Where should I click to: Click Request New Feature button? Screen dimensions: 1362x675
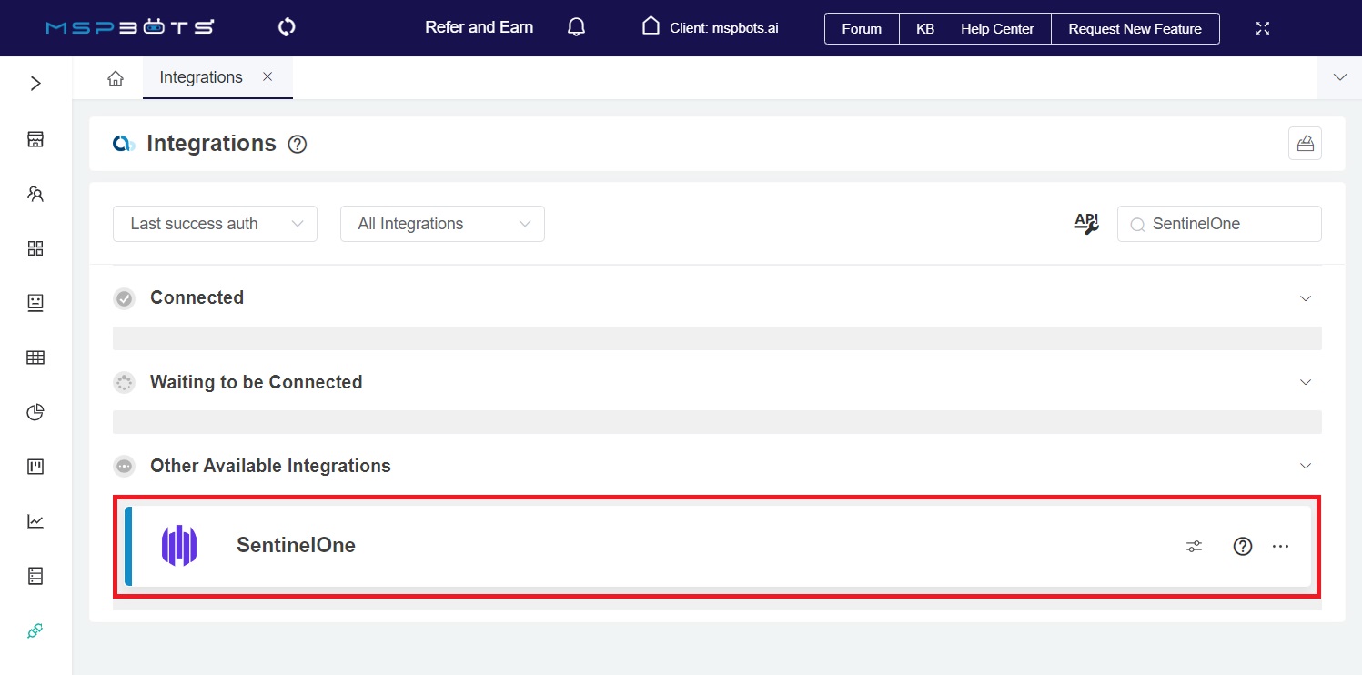pyautogui.click(x=1135, y=28)
